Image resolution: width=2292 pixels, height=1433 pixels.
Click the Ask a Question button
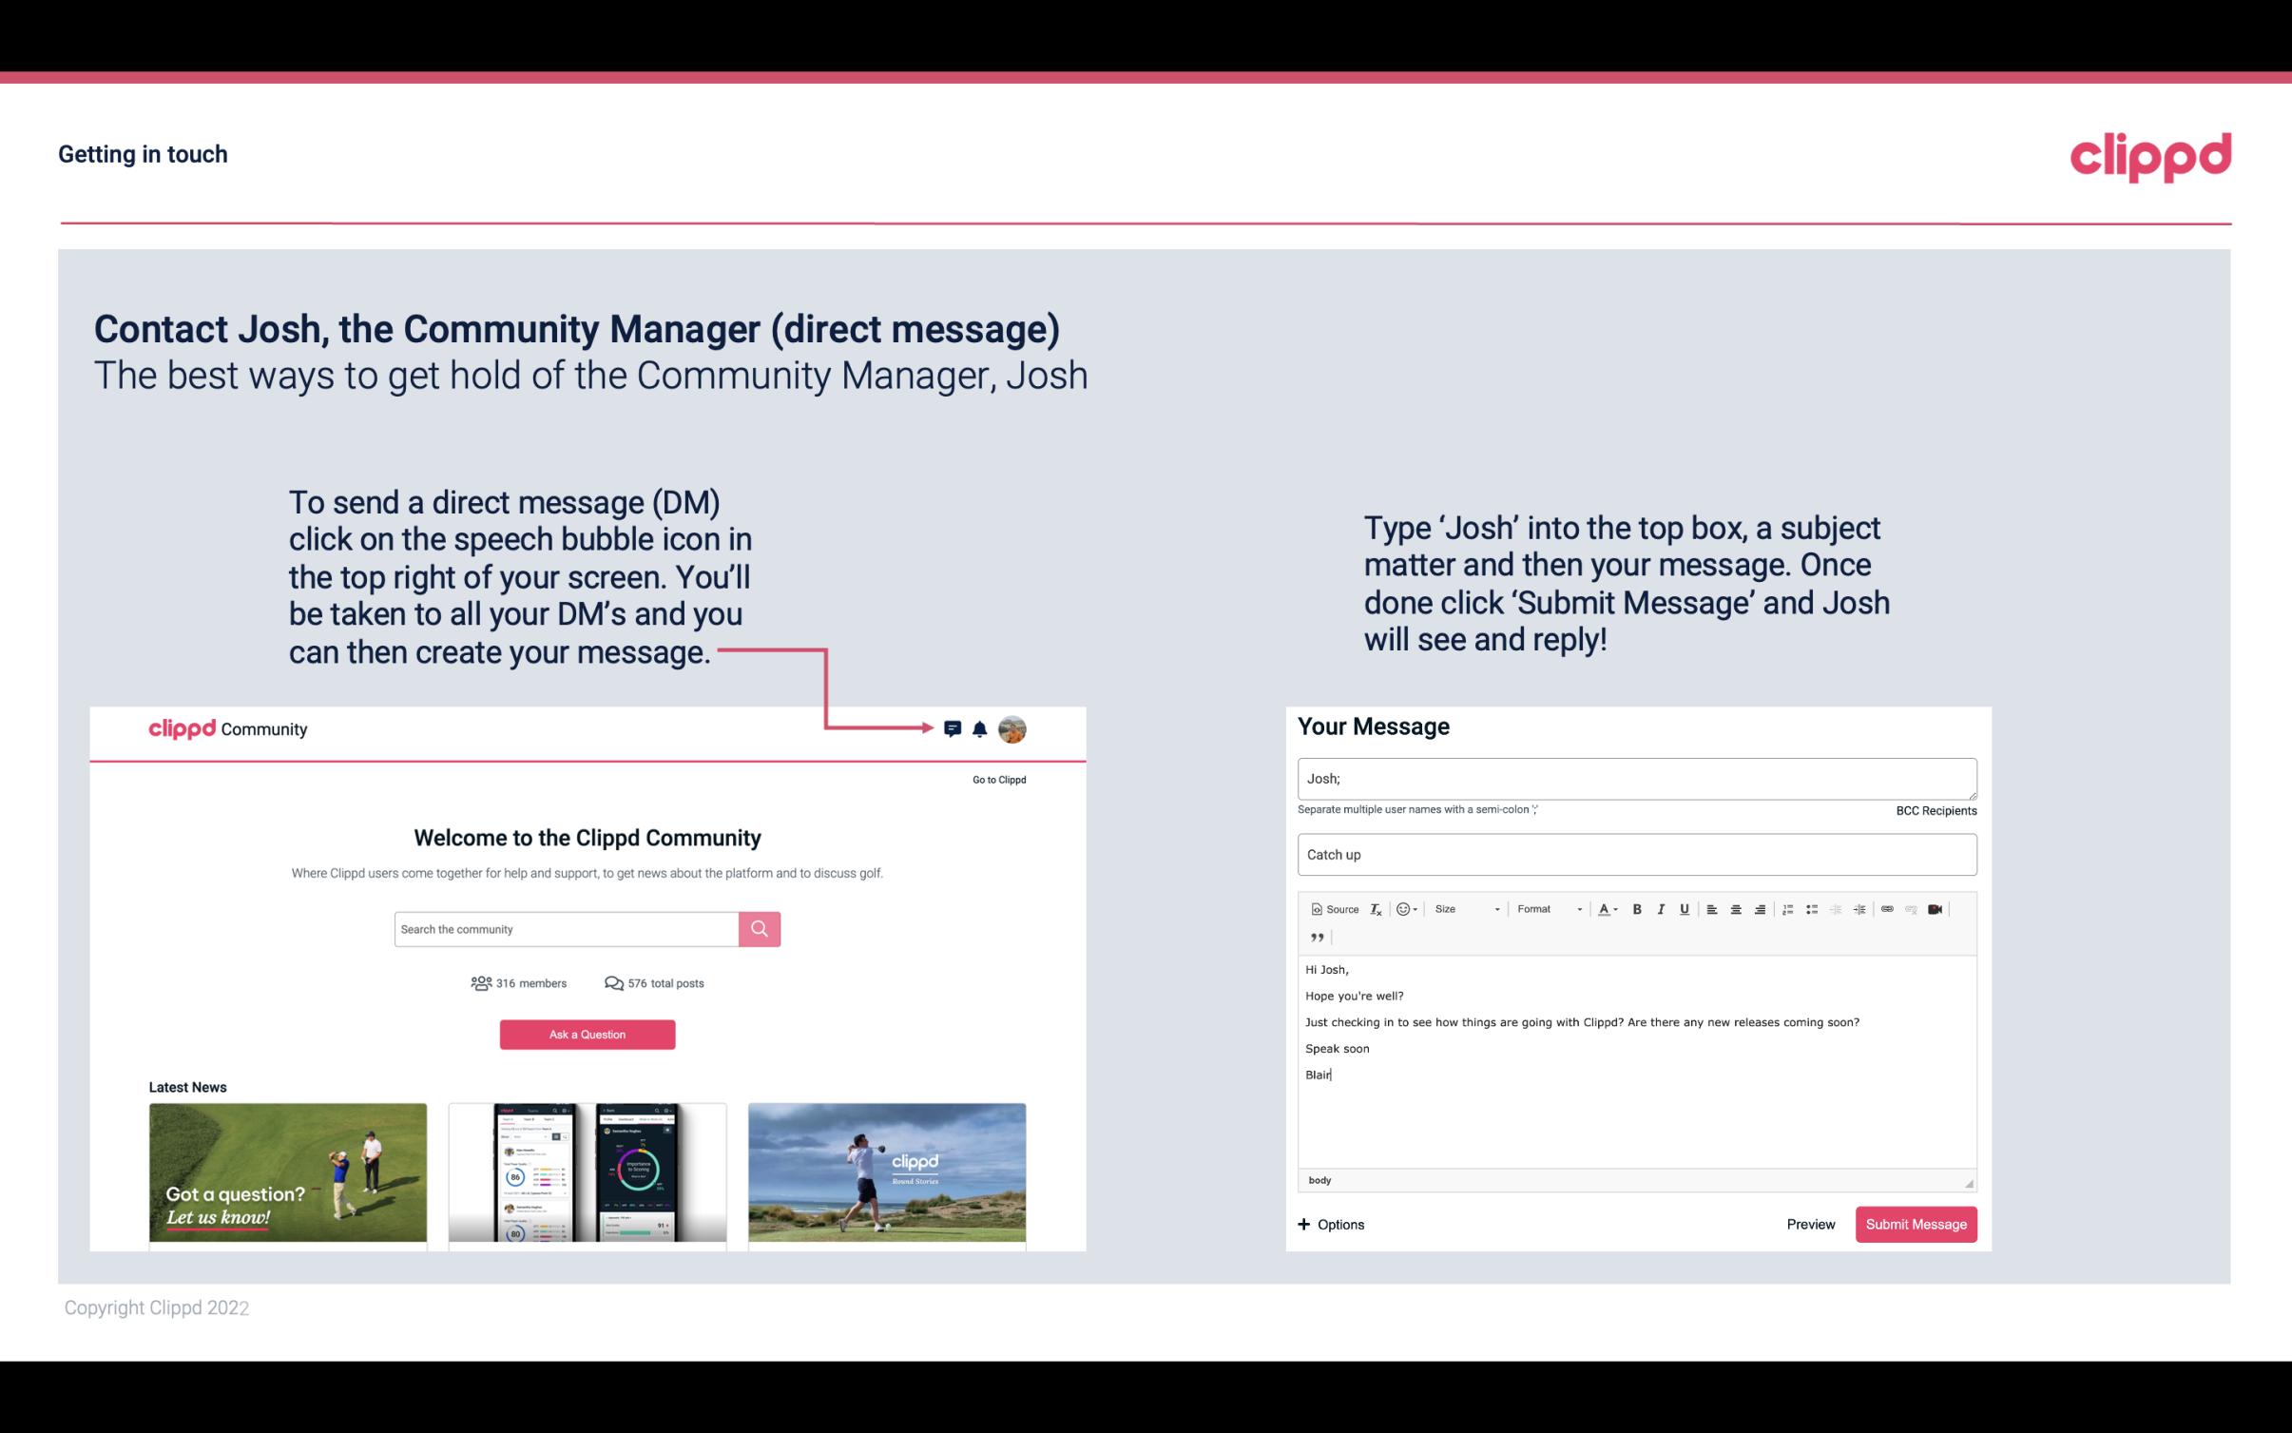pyautogui.click(x=586, y=1032)
